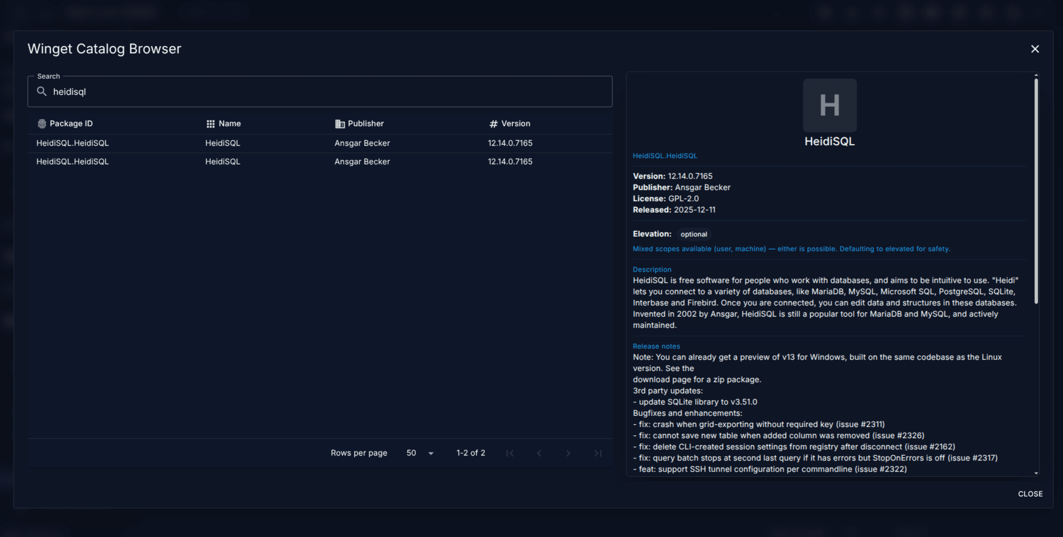Open the Rows per page dropdown

point(420,453)
